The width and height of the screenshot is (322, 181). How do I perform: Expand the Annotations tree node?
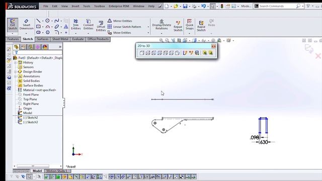(15, 76)
